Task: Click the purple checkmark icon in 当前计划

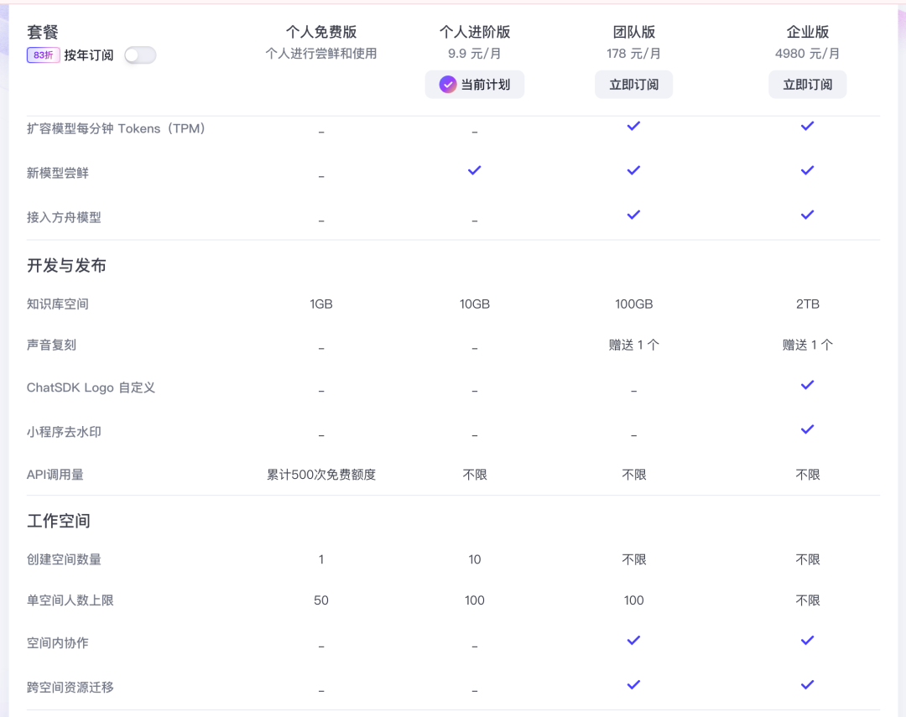Action: point(448,85)
